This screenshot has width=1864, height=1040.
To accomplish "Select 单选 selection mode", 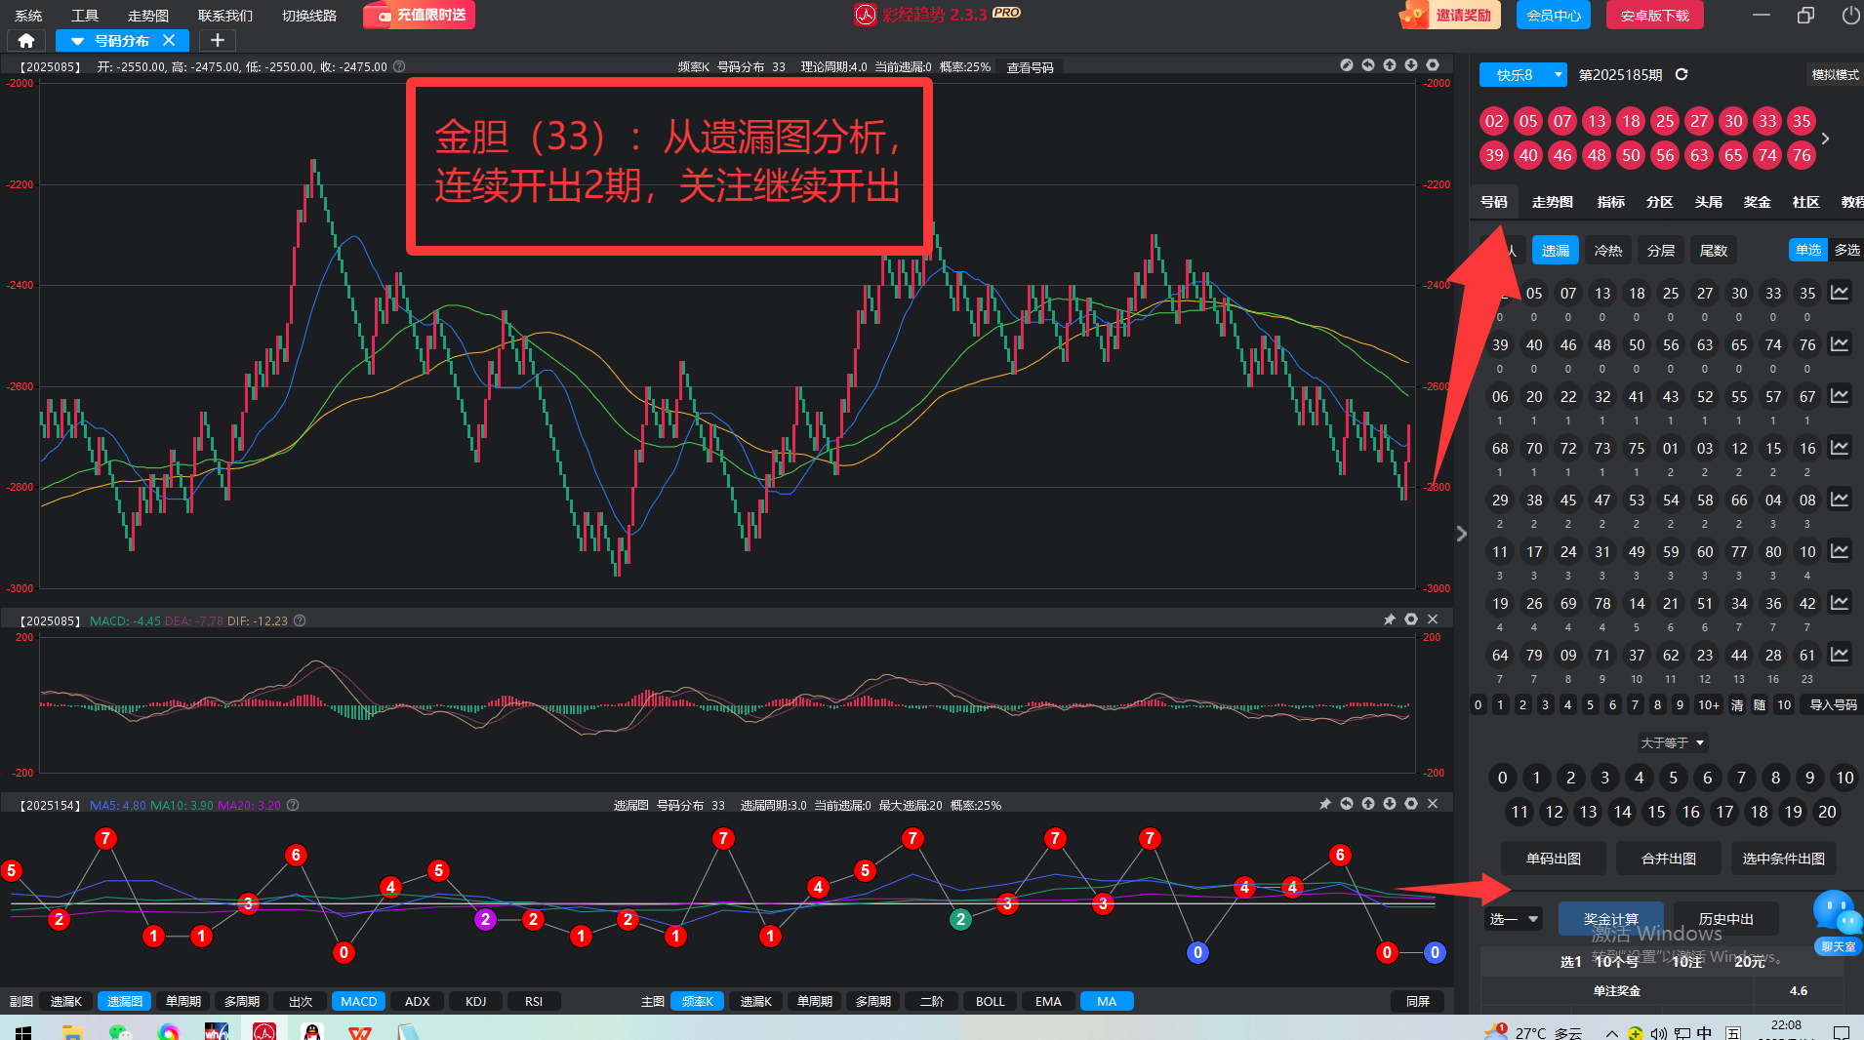I will 1808,250.
